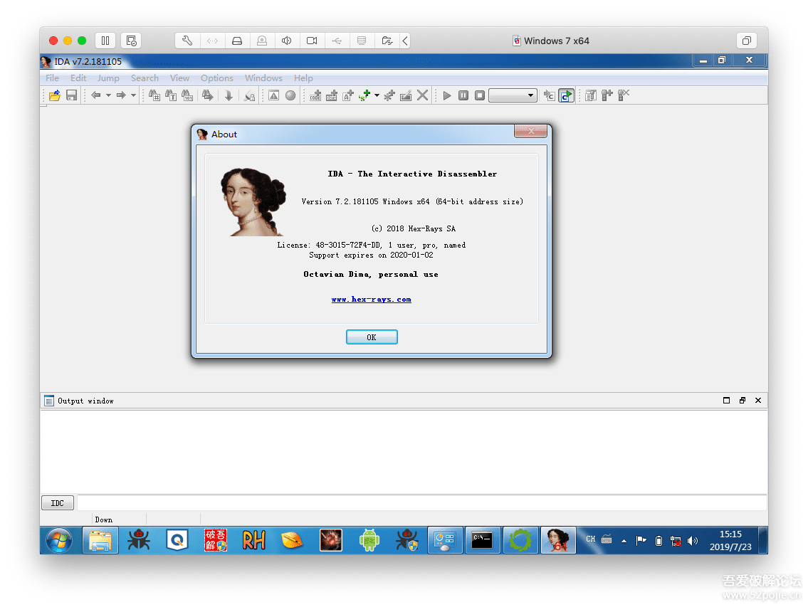Click the gray block plus toolbar icon
The width and height of the screenshot is (808, 607).
(607, 95)
